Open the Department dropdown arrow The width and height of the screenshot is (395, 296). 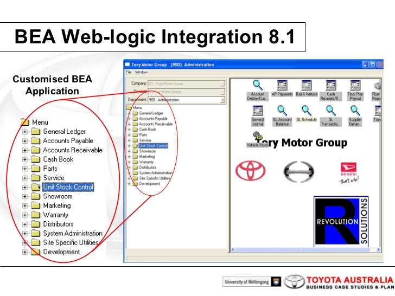point(222,100)
